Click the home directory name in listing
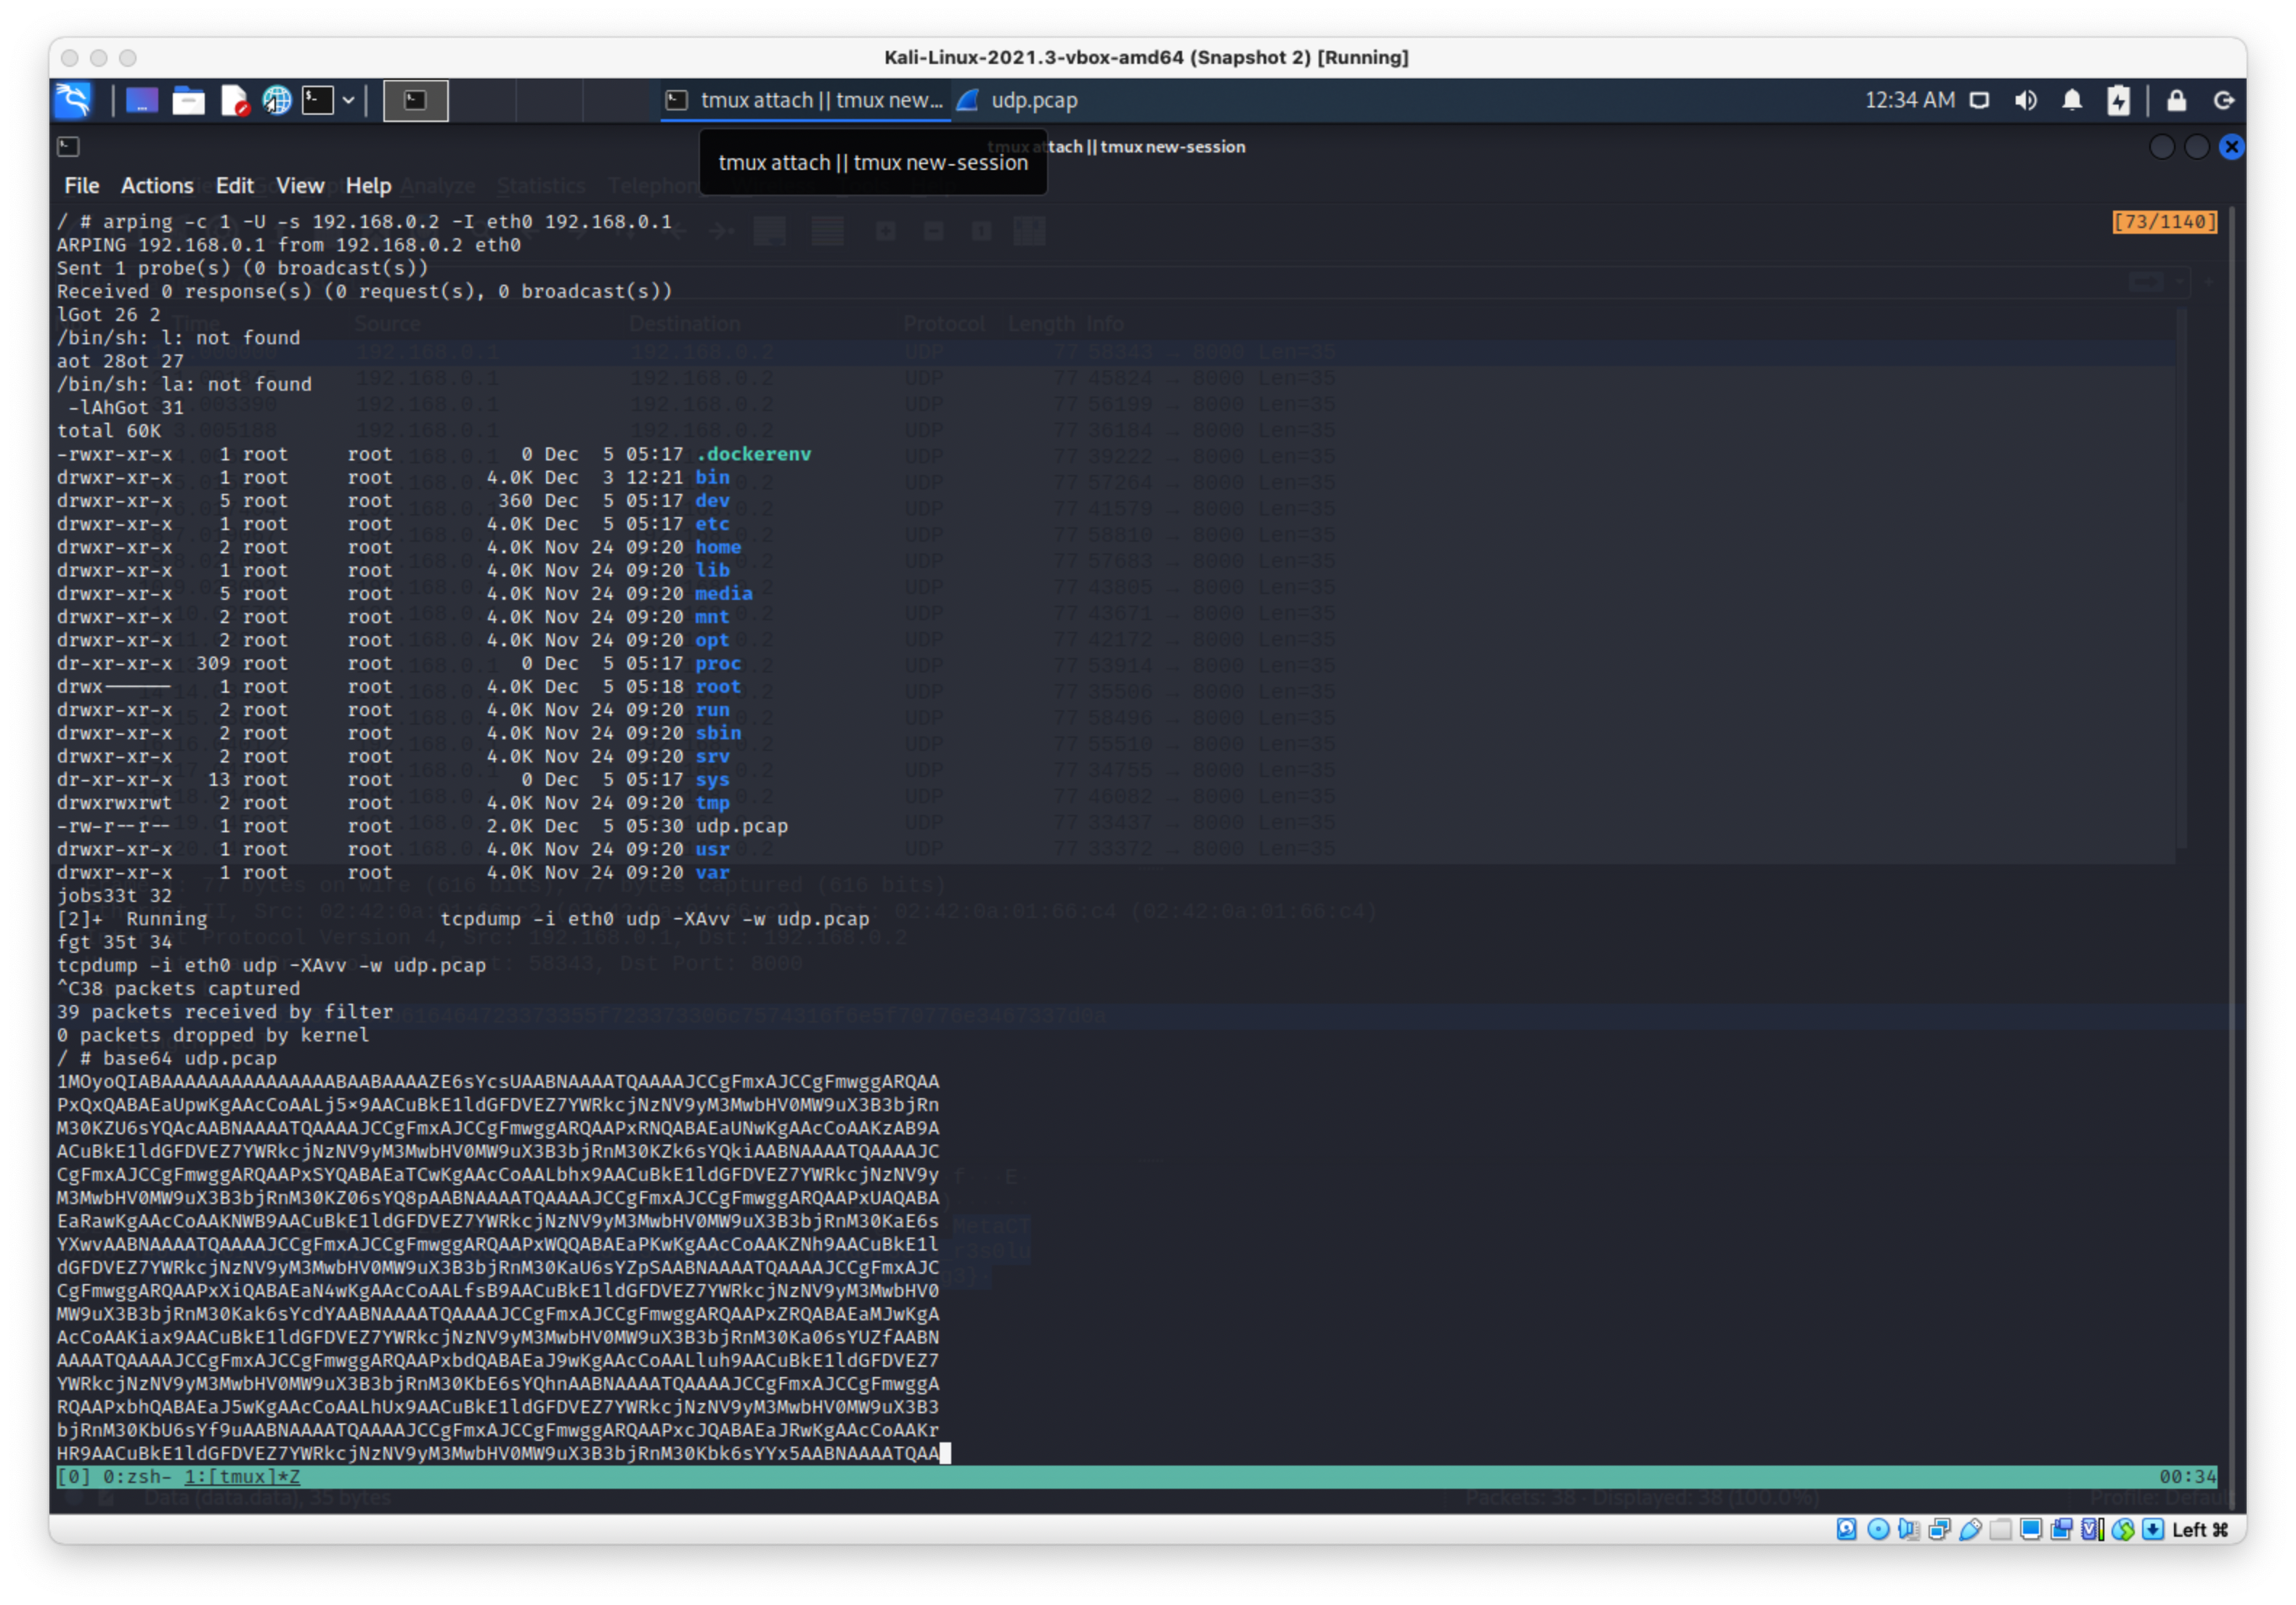 coord(718,547)
